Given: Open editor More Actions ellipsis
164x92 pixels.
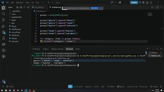Looking at the screenshot, I should point(161,7).
